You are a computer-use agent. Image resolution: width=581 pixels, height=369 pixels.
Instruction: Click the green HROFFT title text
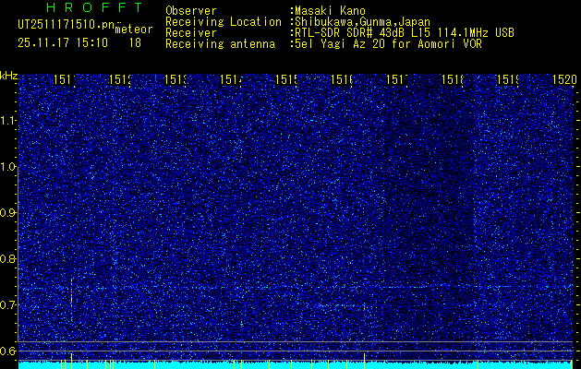(95, 7)
